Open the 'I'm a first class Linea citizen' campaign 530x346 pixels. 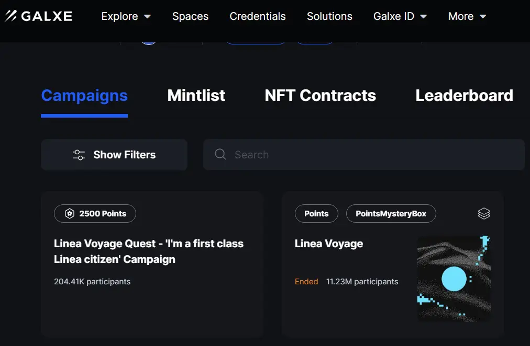point(149,251)
